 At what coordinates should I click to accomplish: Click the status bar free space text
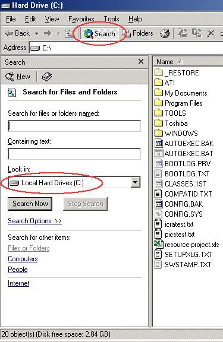(73, 334)
